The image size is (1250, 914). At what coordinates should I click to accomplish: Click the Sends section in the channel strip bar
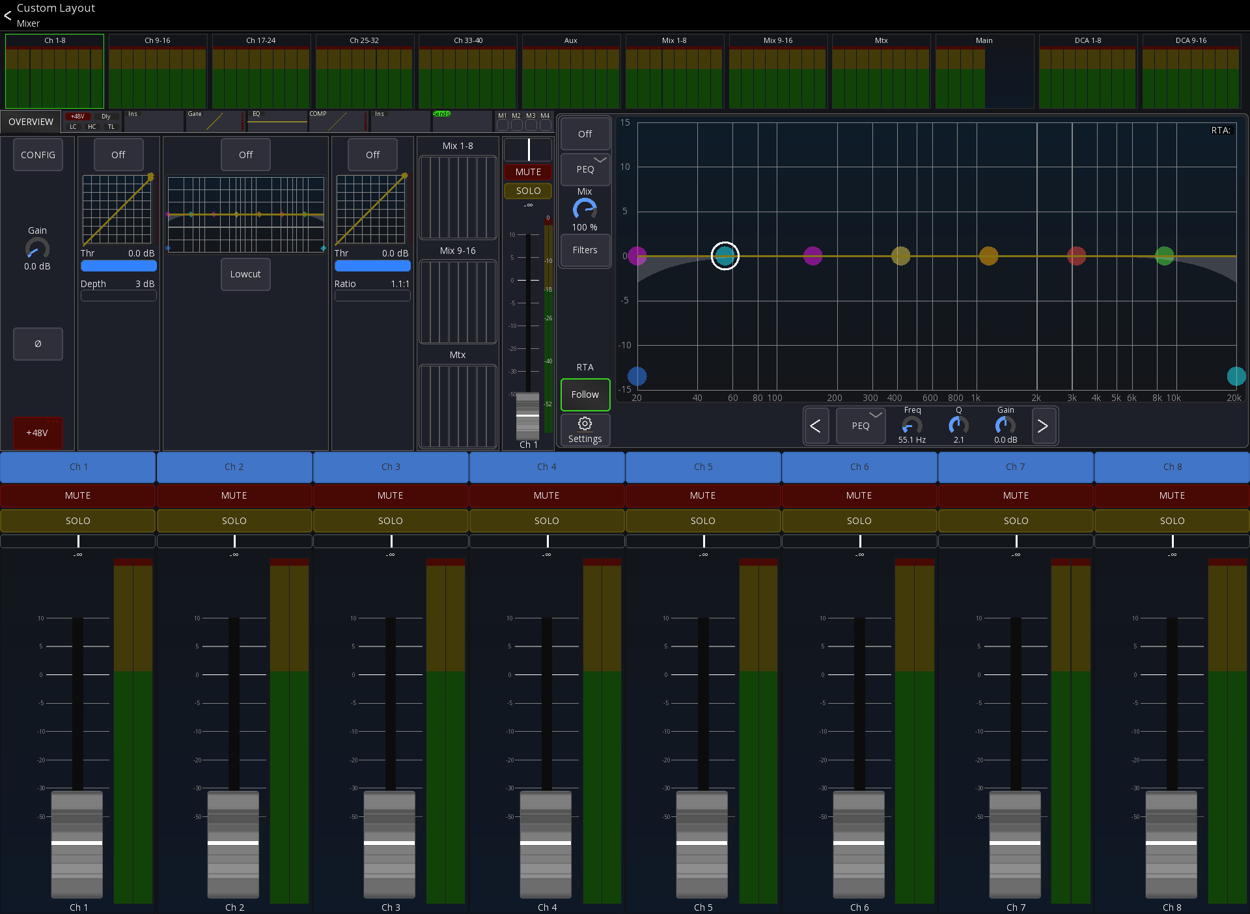click(x=462, y=121)
